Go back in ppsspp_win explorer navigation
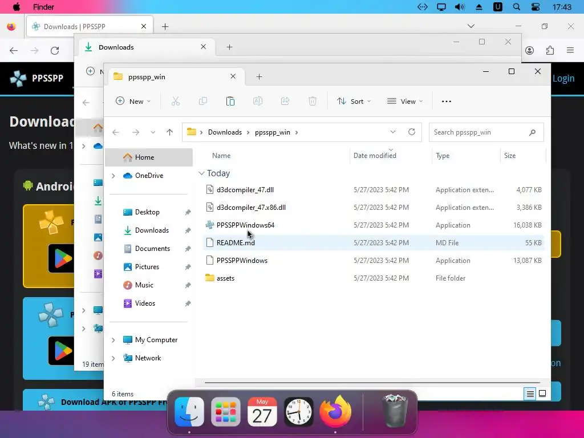 click(x=116, y=132)
